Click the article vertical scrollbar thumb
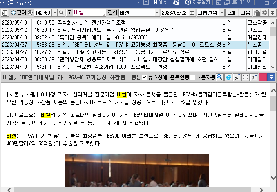Screen dimensions: 277x192 pyautogui.click(x=273, y=103)
